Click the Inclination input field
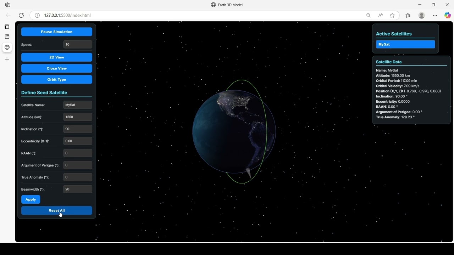This screenshot has width=454, height=255. click(x=78, y=129)
